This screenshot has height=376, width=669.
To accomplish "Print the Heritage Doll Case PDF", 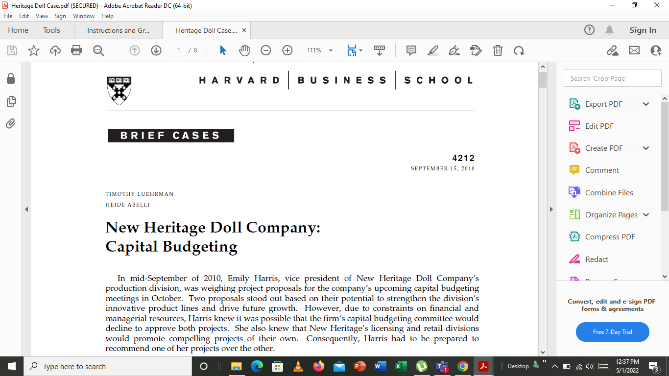I will point(76,50).
